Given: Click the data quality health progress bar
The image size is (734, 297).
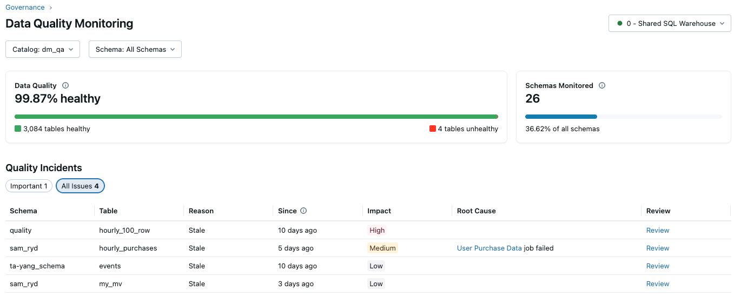Looking at the screenshot, I should (x=256, y=116).
